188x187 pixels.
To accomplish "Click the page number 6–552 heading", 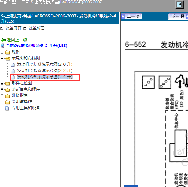I will [135, 45].
